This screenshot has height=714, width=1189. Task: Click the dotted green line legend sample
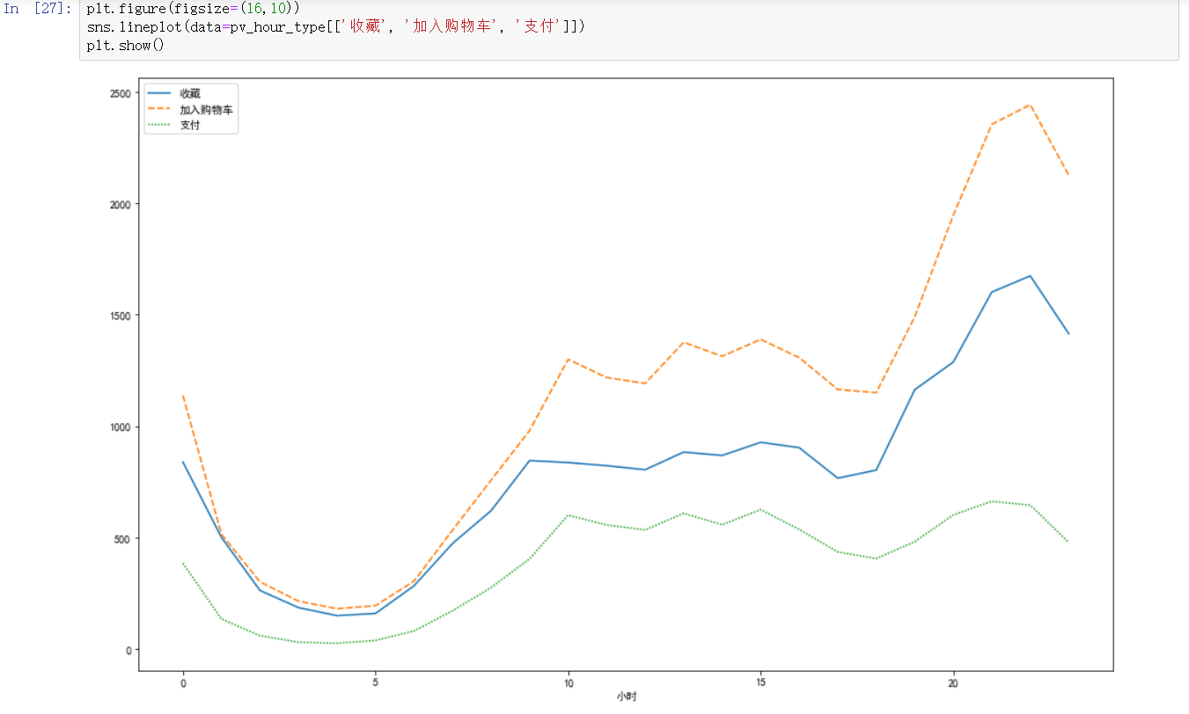pyautogui.click(x=158, y=126)
